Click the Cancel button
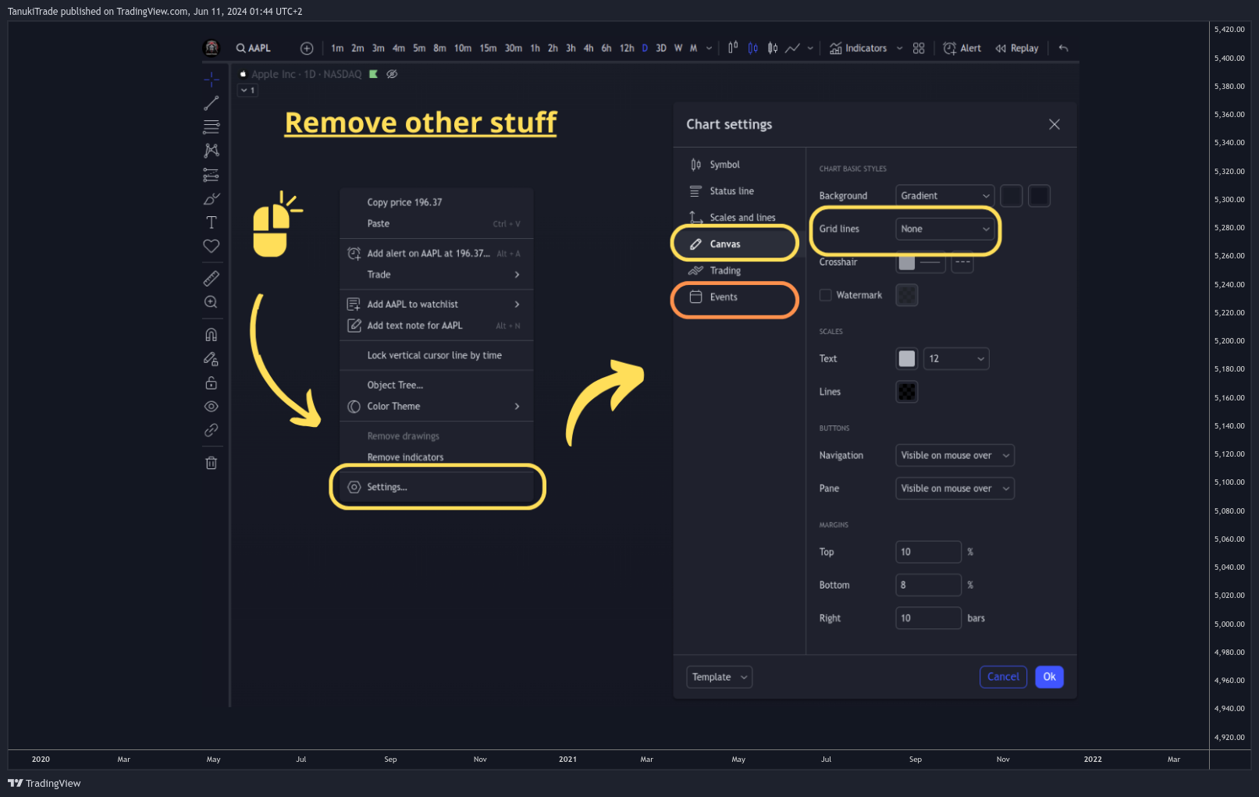Screen dimensions: 1259x797 [1003, 678]
